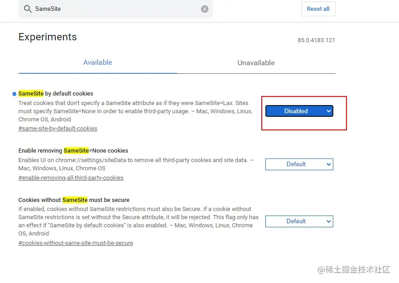Viewport: 399px width, 283px height.
Task: Open #same-site-by-default-cookies link
Action: (x=58, y=128)
